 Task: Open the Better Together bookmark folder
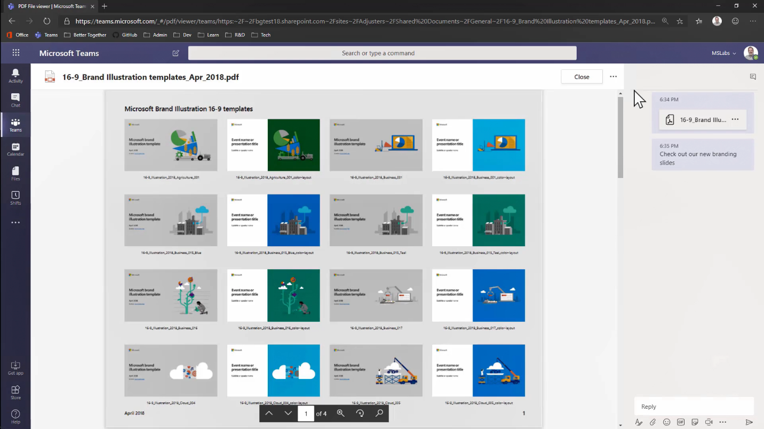pos(85,35)
